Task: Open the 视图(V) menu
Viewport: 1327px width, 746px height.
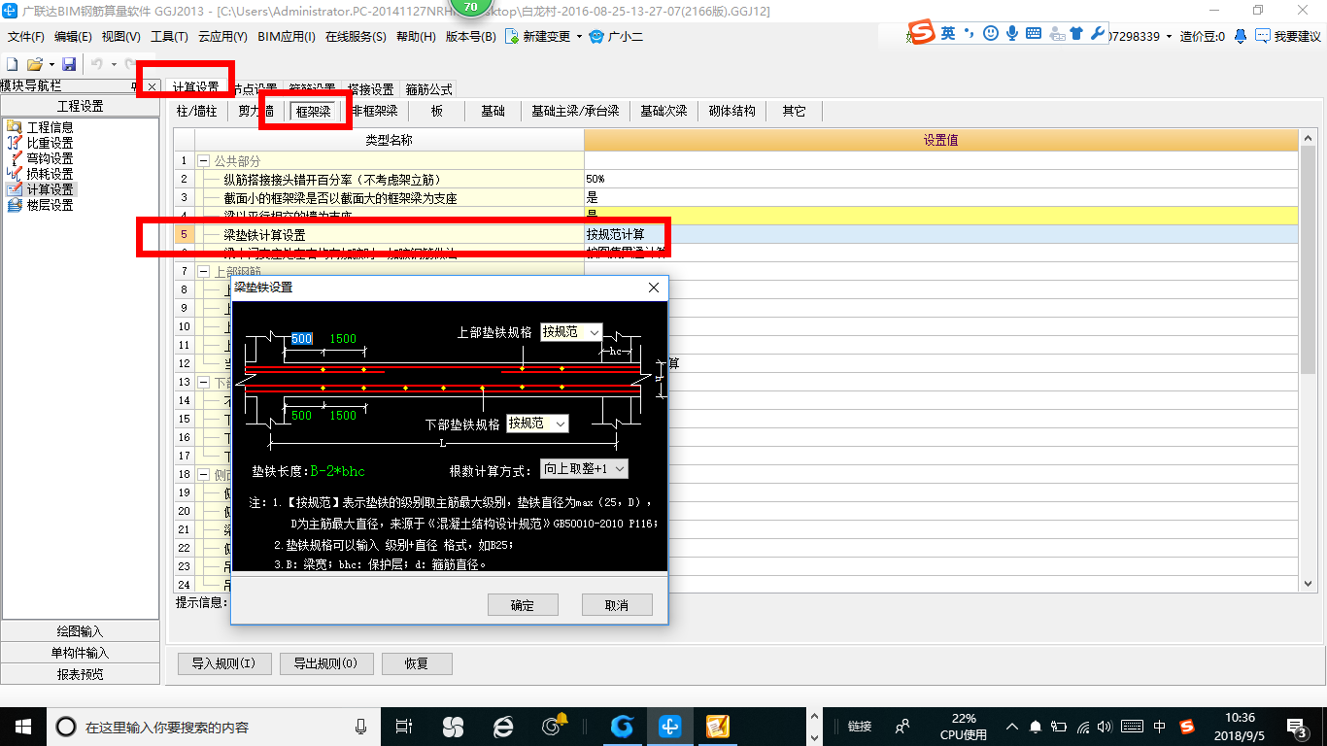Action: [120, 37]
